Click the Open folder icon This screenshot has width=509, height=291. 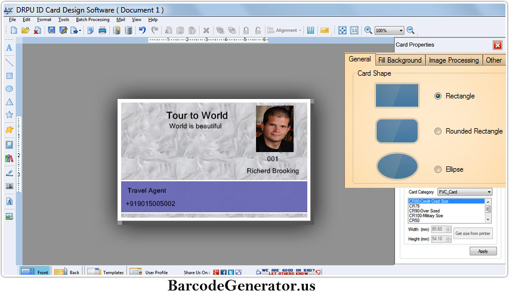[x=25, y=30]
